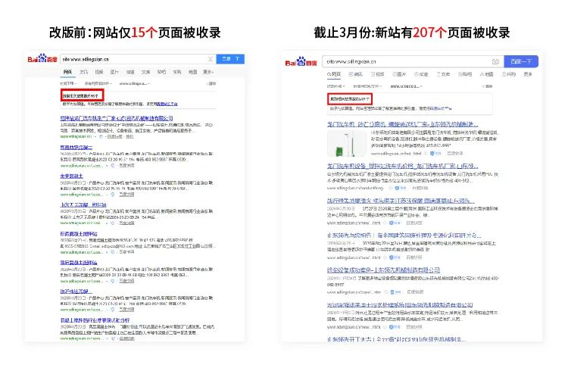The height and width of the screenshot is (368, 568).
Task: Click into the left Baidu search input field
Action: pyautogui.click(x=129, y=58)
